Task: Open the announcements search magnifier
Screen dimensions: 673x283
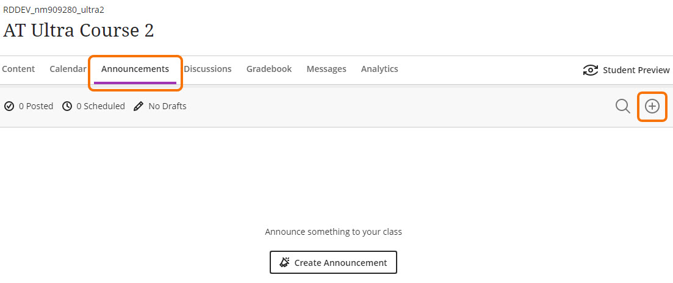Action: (622, 106)
